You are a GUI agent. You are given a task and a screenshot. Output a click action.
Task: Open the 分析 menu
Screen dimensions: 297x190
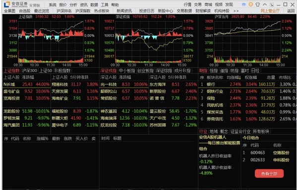pyautogui.click(x=73, y=5)
